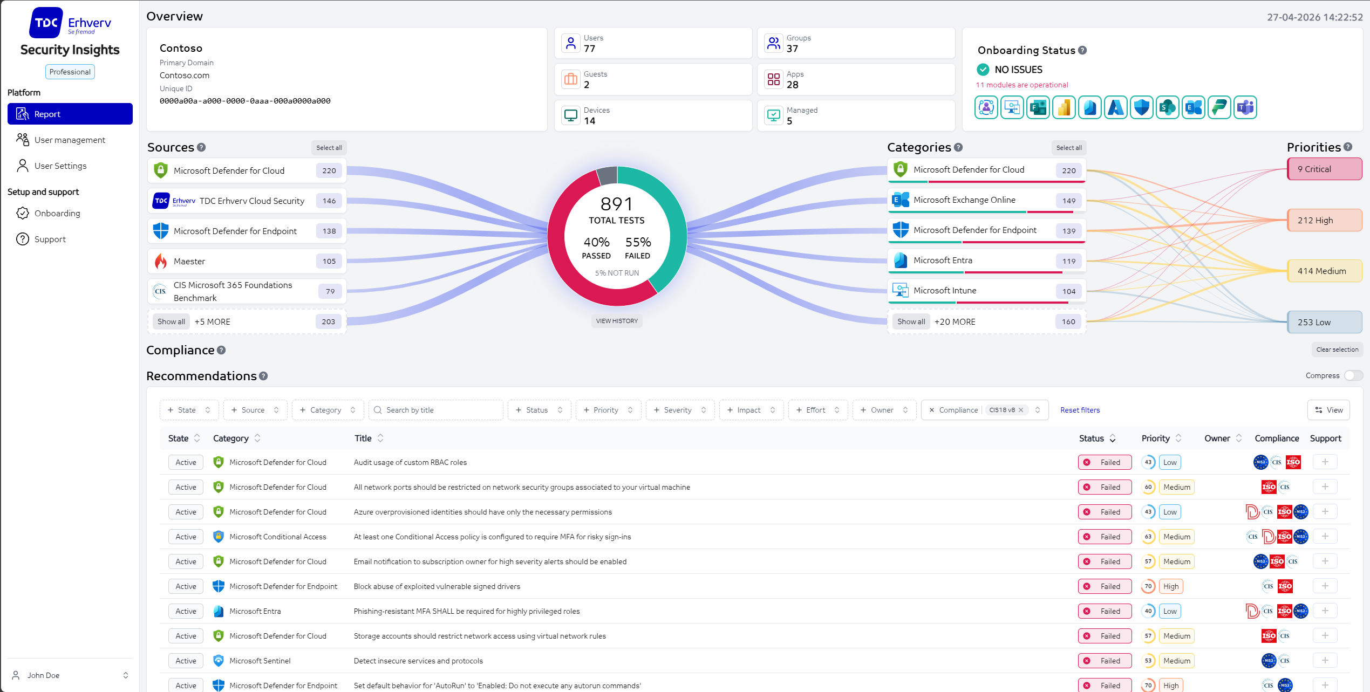The height and width of the screenshot is (692, 1370).
Task: Click Select all in Sources
Action: pyautogui.click(x=329, y=148)
